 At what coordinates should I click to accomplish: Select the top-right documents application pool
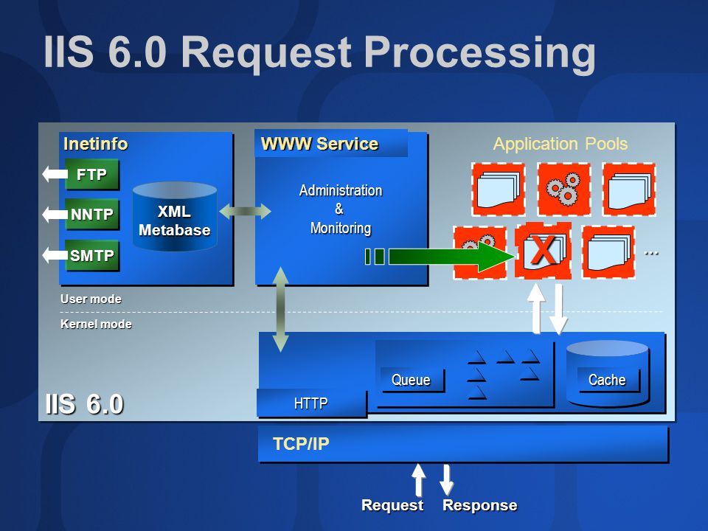pyautogui.click(x=629, y=190)
